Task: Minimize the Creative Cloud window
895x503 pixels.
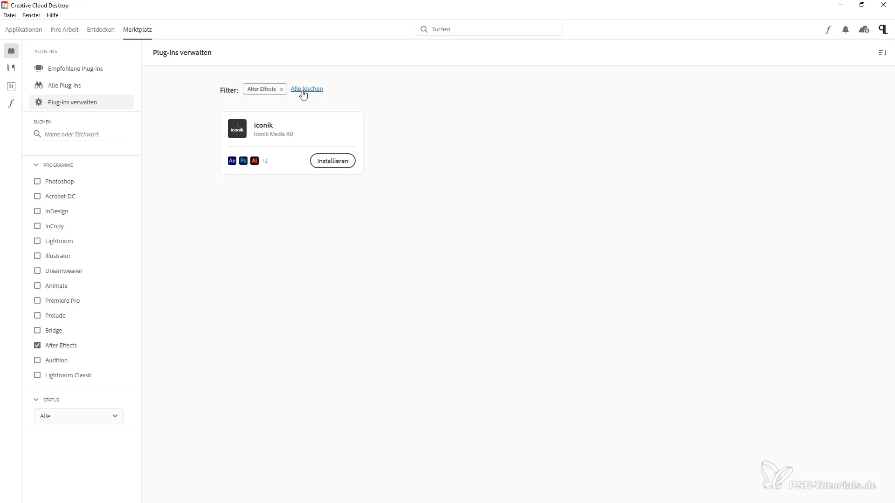Action: coord(841,5)
